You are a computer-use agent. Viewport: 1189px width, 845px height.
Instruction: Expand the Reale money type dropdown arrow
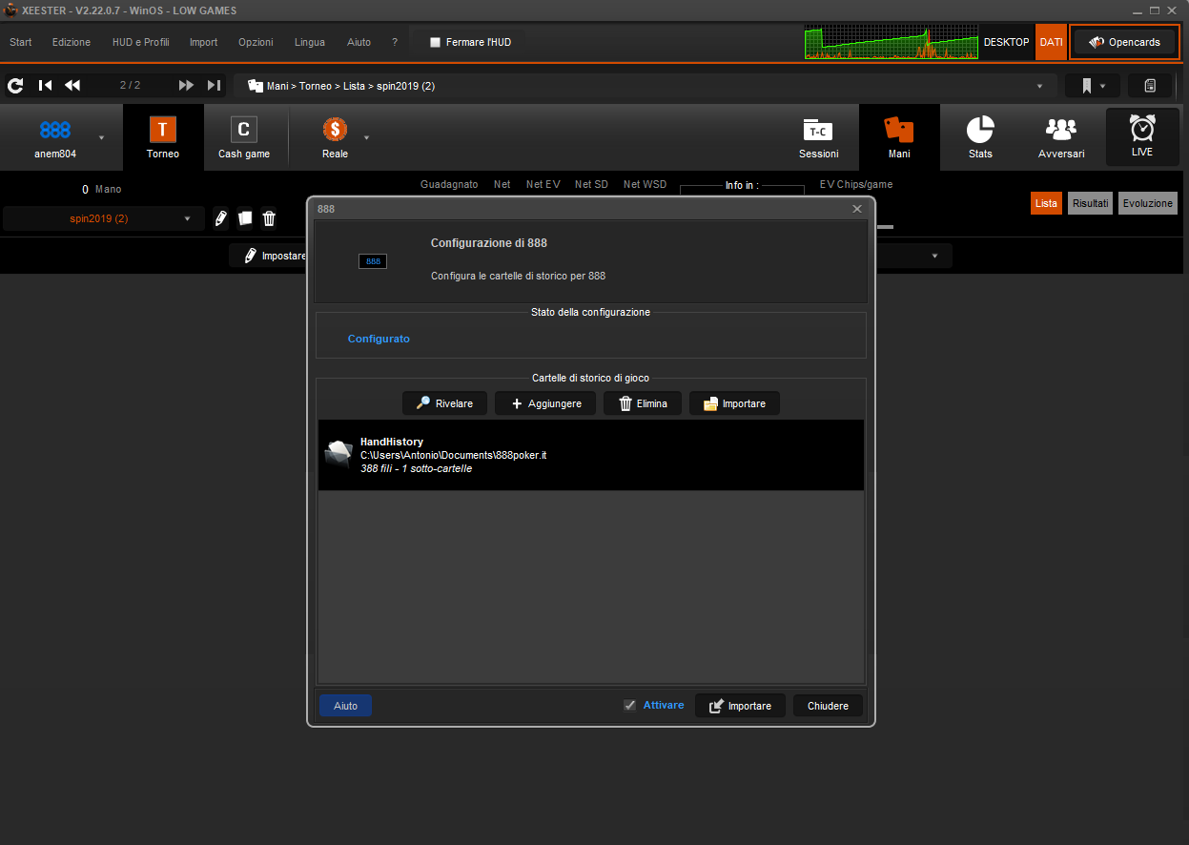[366, 138]
